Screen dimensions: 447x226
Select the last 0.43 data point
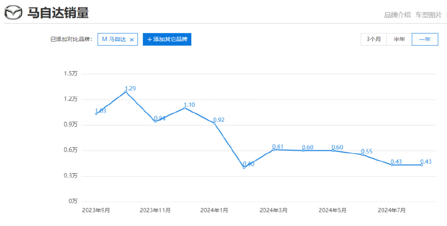(x=422, y=165)
